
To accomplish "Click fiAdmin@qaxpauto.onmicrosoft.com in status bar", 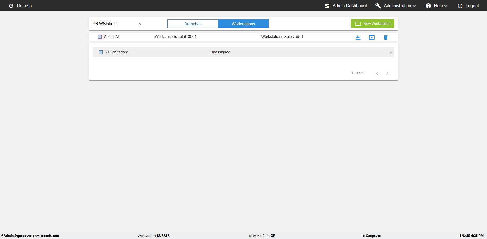I will (30, 236).
